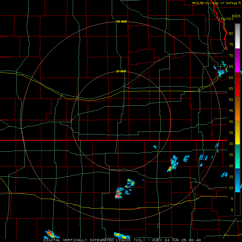This screenshot has height=242, width=242.
Task: Click the 65 value on color scale
Action: (x=231, y=67)
